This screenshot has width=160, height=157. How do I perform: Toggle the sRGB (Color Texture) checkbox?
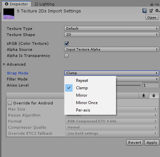coord(66,43)
